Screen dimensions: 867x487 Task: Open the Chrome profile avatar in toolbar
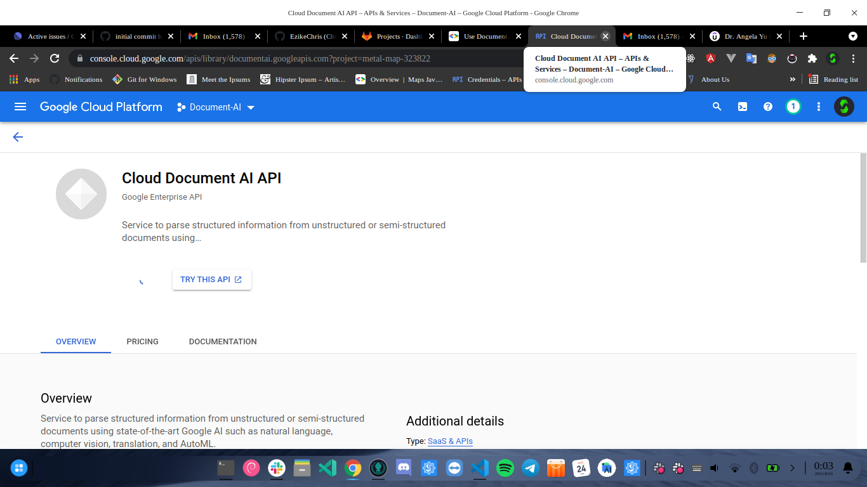pyautogui.click(x=833, y=58)
